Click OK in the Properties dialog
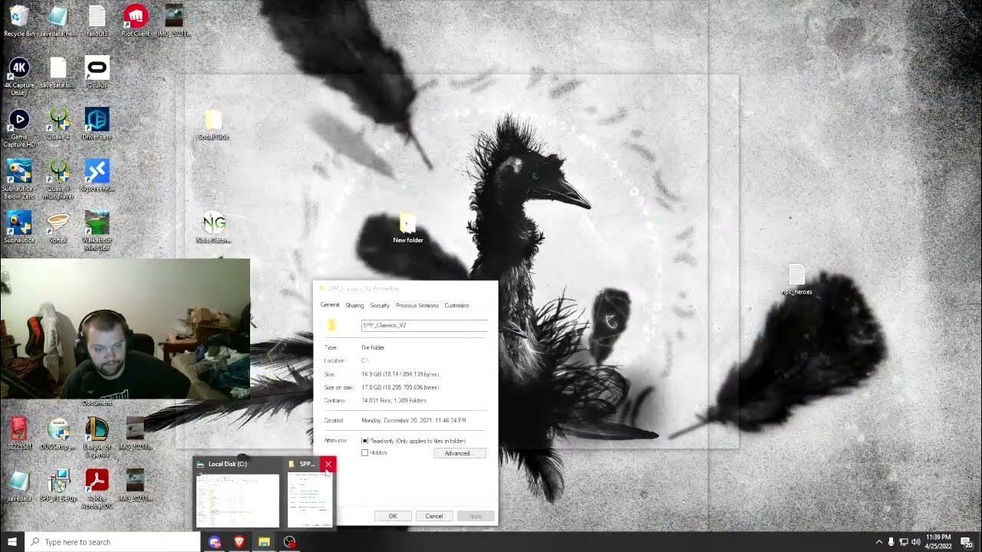The image size is (982, 552). coord(393,516)
